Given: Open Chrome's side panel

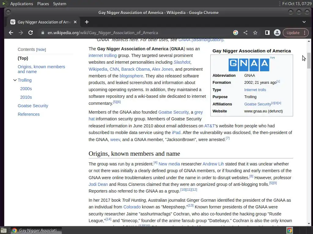Looking at the screenshot, I should tap(267, 33).
